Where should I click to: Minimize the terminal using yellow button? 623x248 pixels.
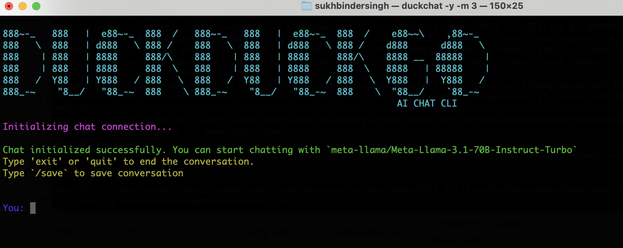point(23,6)
